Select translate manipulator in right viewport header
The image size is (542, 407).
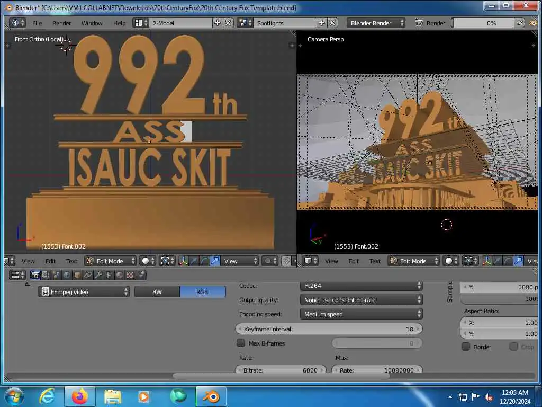pyautogui.click(x=497, y=261)
